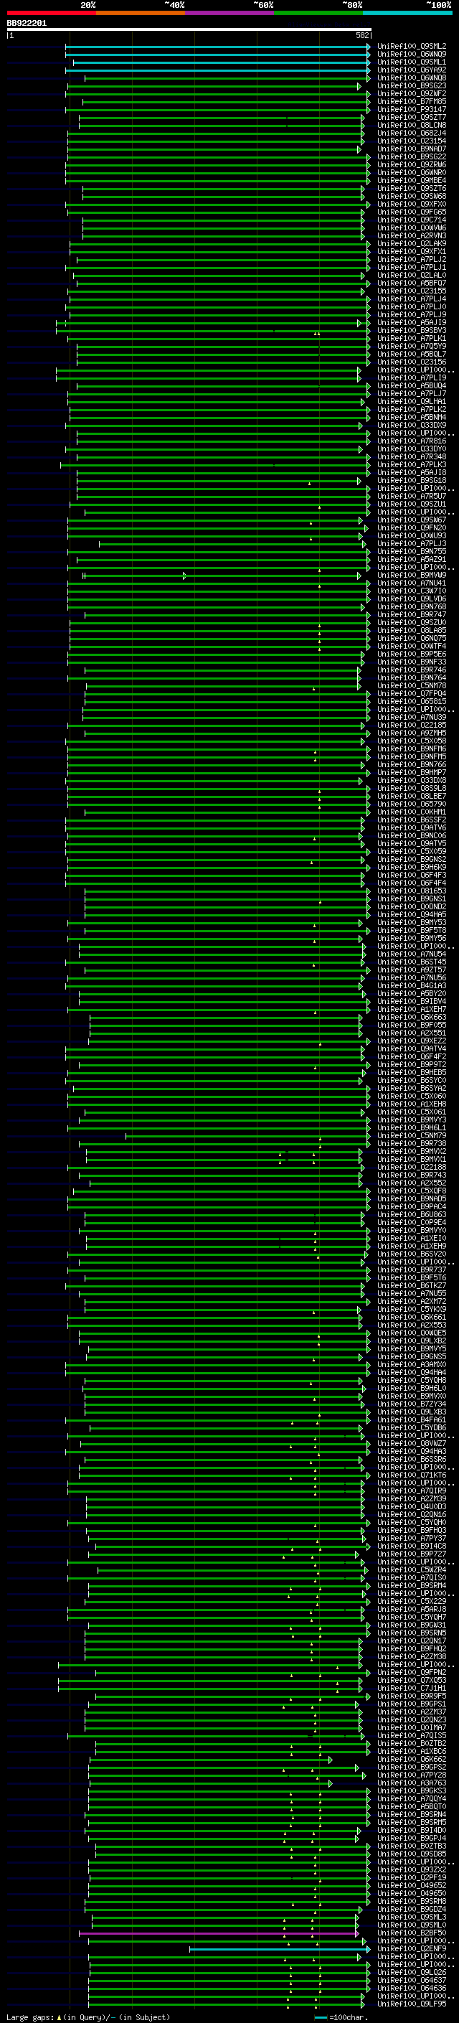Open hit UniRef100_Q8LCN8
Image resolution: width=459 pixels, height=2023 pixels.
click(x=411, y=125)
